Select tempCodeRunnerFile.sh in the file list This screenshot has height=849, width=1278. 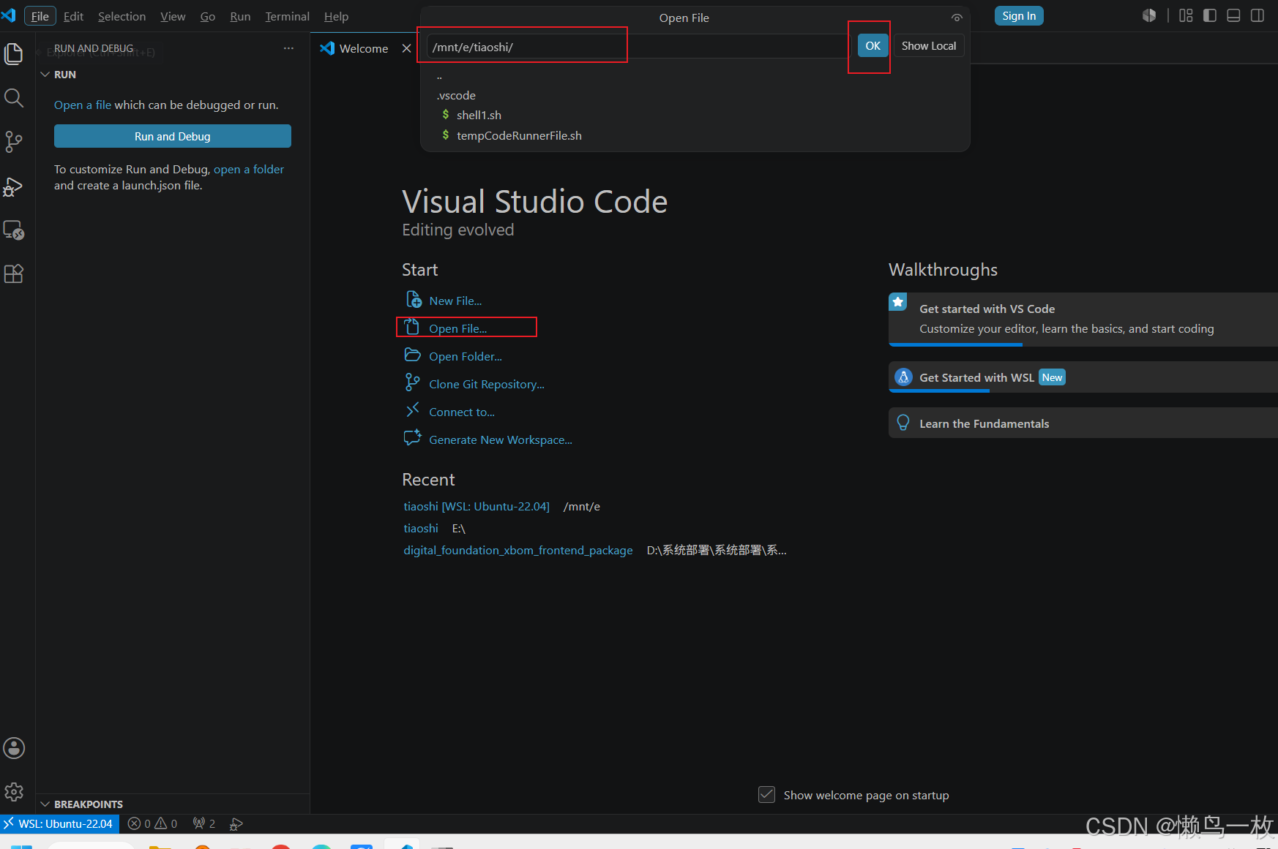[x=695, y=135]
